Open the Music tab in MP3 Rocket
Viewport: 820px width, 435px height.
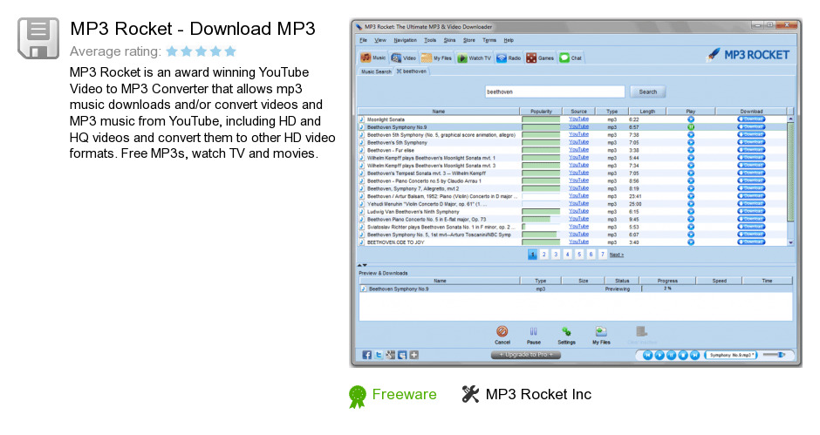[373, 58]
